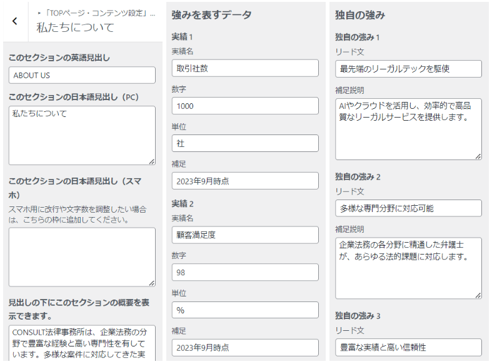Click the 企業法務の各分野 description textarea
The width and height of the screenshot is (492, 364).
pos(408,268)
